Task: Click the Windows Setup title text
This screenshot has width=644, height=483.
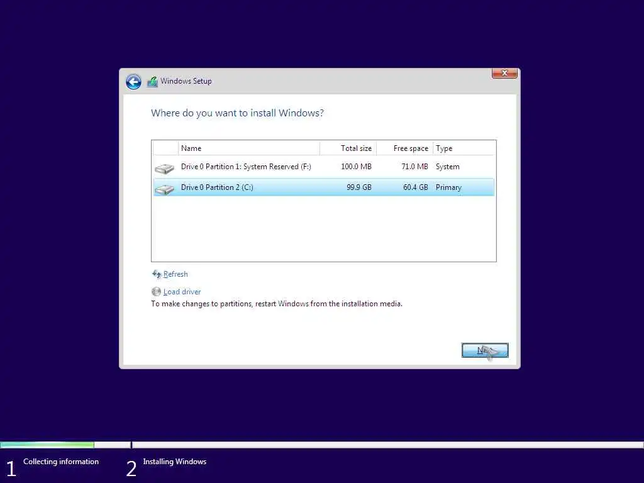Action: pos(186,81)
